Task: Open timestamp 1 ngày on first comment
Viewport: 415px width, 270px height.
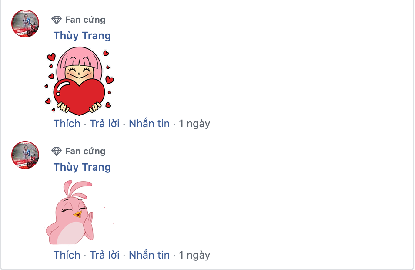Action: pyautogui.click(x=194, y=124)
